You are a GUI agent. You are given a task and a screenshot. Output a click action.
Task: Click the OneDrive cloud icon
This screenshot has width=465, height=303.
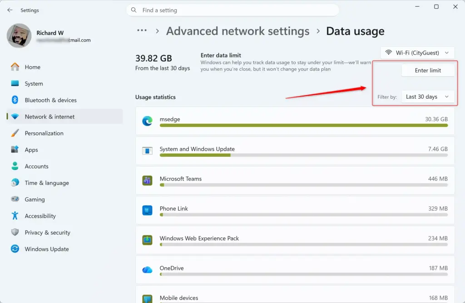[148, 270]
